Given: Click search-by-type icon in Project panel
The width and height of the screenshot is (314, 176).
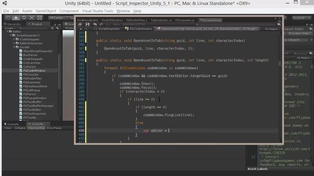Looking at the screenshot, I should click(x=52, y=28).
